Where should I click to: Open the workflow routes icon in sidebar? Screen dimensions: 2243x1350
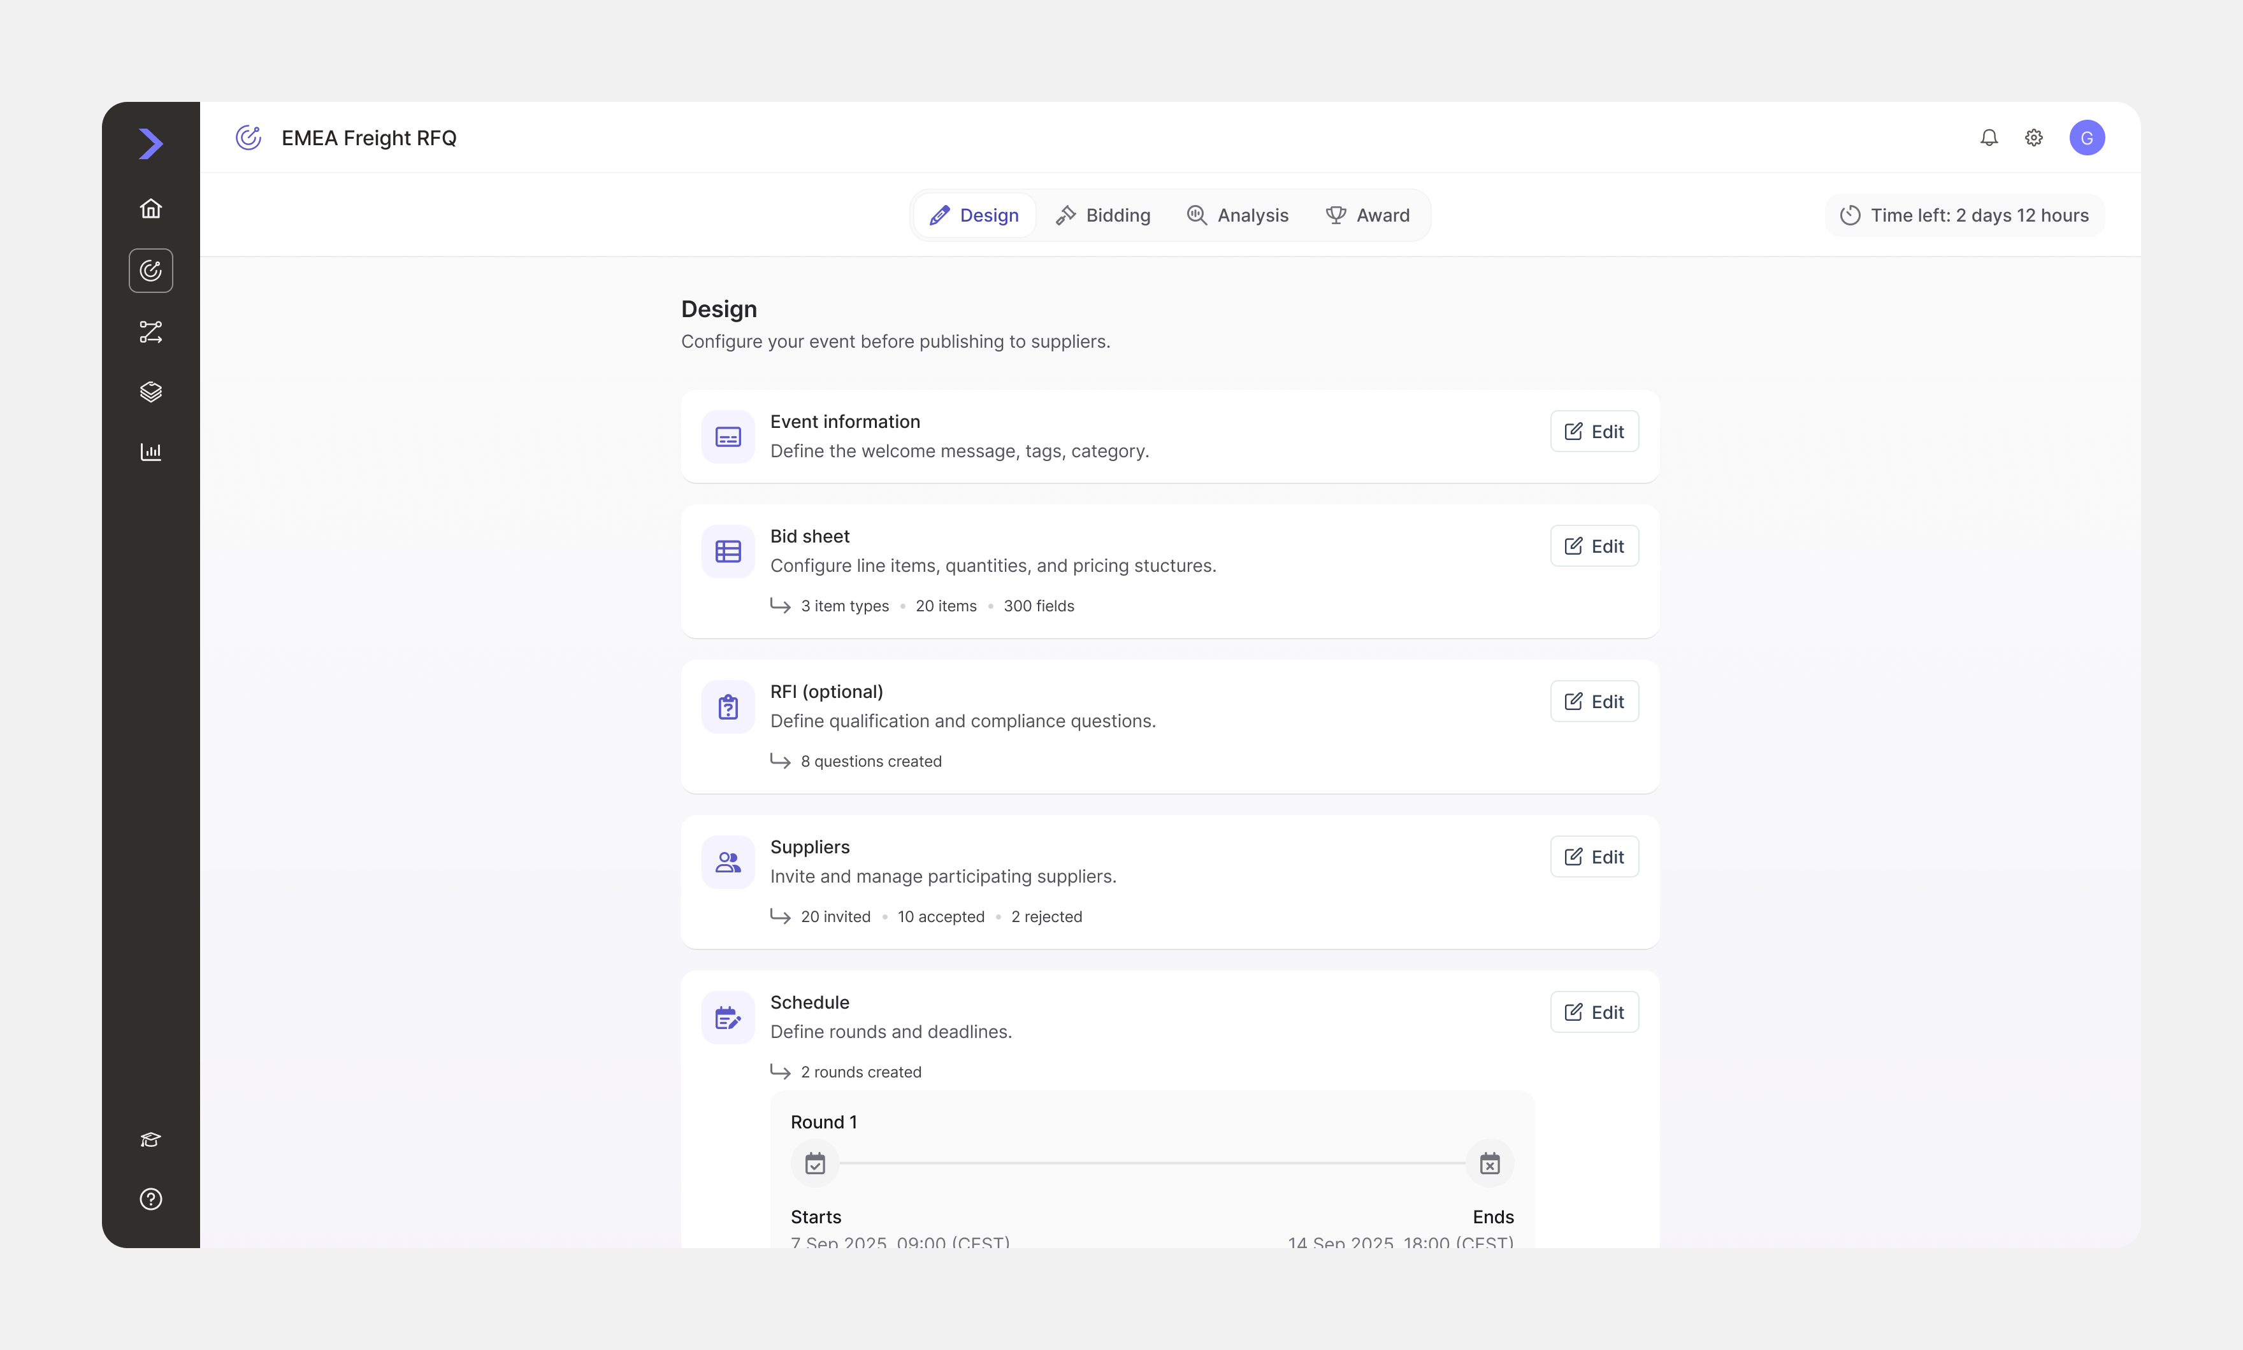point(151,331)
